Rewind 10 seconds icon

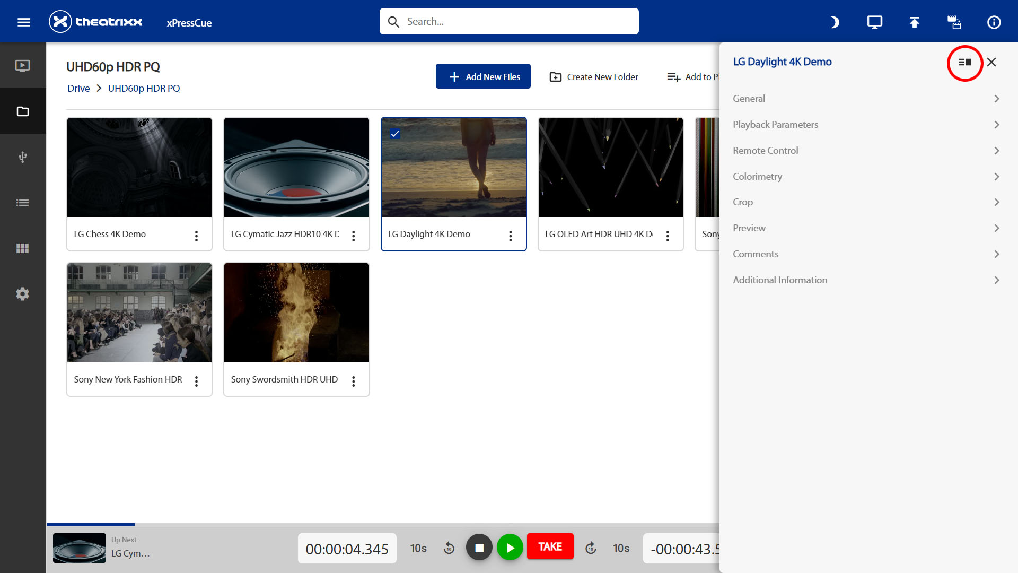pyautogui.click(x=449, y=548)
